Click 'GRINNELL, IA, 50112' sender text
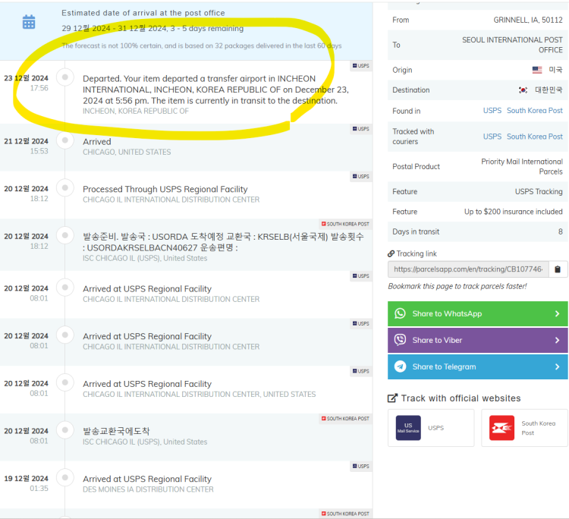 tap(528, 20)
